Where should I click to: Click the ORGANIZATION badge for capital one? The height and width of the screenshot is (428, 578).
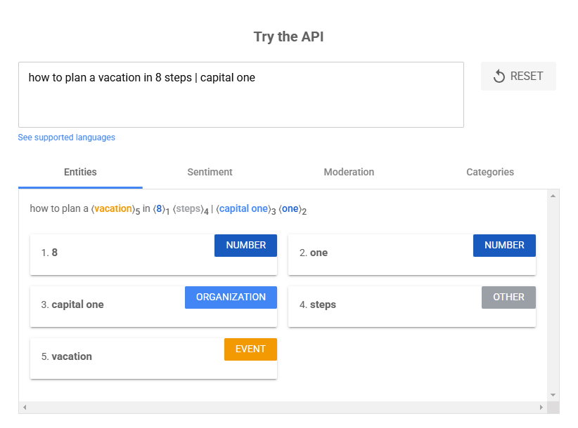[x=231, y=297]
